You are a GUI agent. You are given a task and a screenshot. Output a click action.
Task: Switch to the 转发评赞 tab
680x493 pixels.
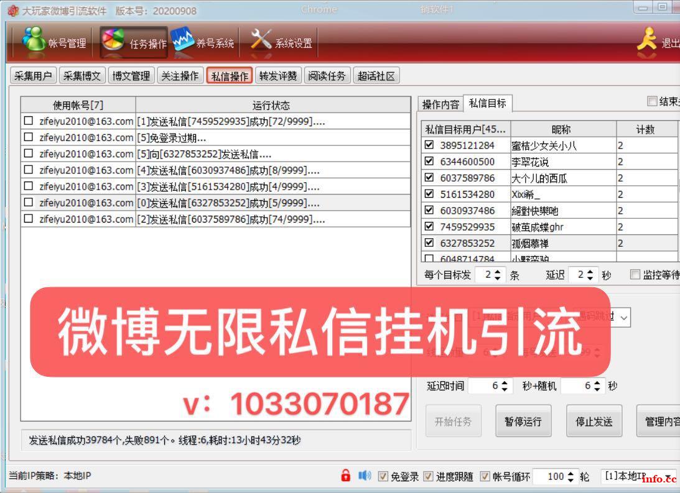pyautogui.click(x=278, y=76)
